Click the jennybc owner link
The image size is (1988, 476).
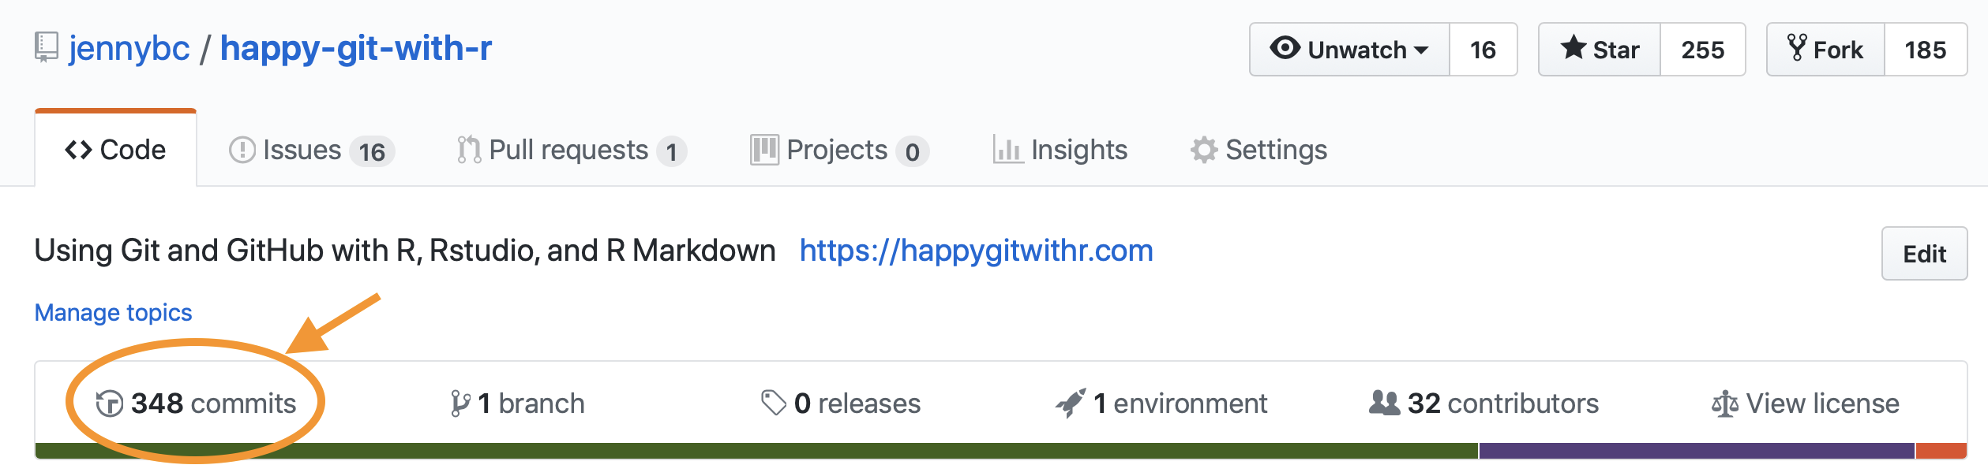point(129,48)
